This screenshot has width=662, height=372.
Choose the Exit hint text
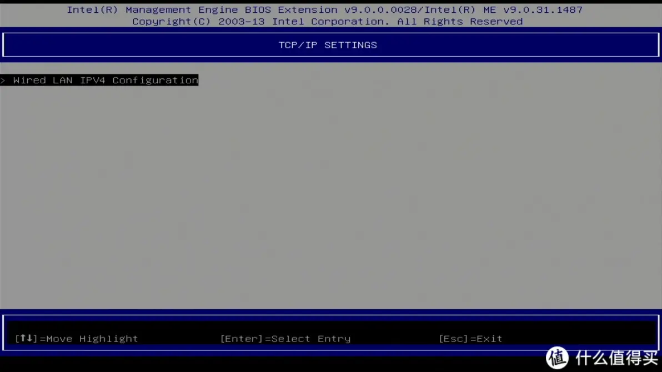click(489, 339)
